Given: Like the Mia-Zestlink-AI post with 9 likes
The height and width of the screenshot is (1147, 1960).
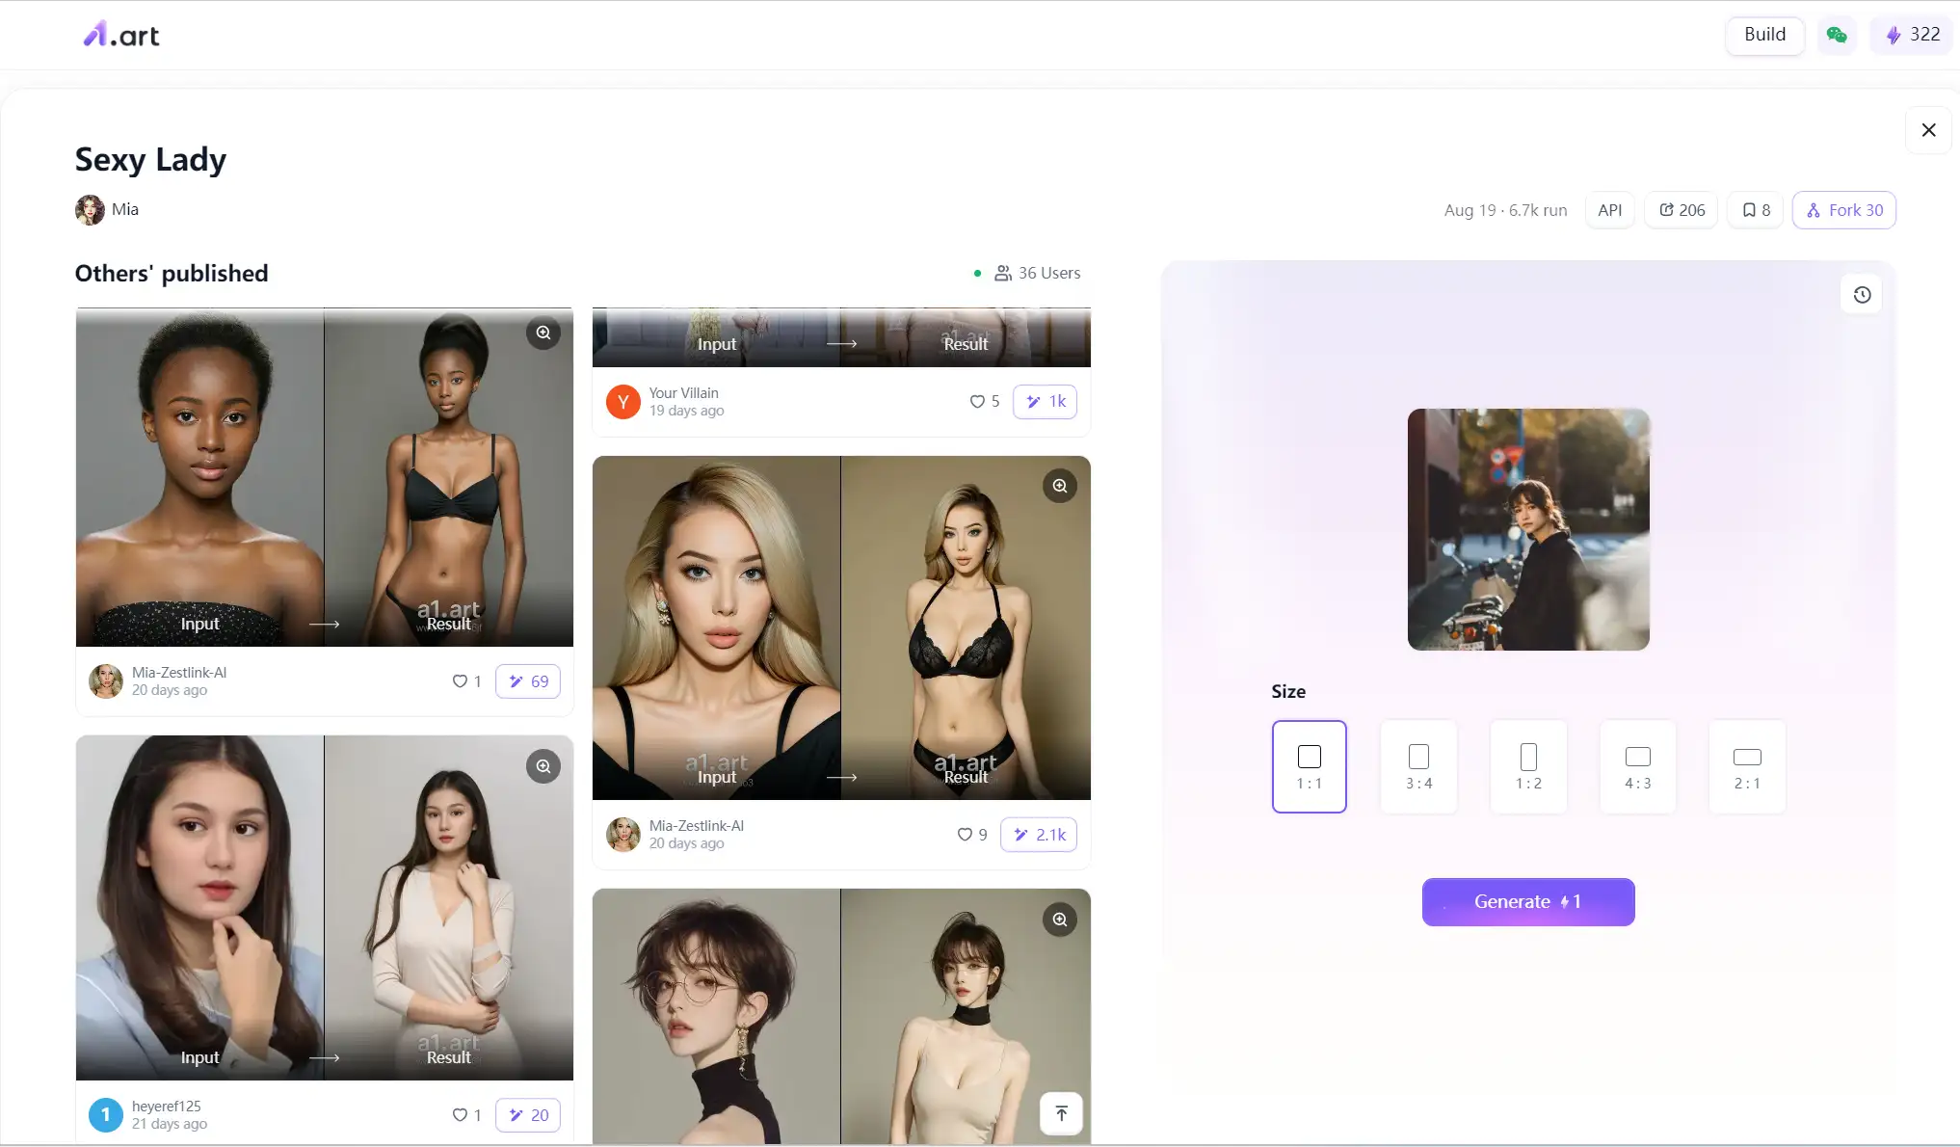Looking at the screenshot, I should pos(965,835).
